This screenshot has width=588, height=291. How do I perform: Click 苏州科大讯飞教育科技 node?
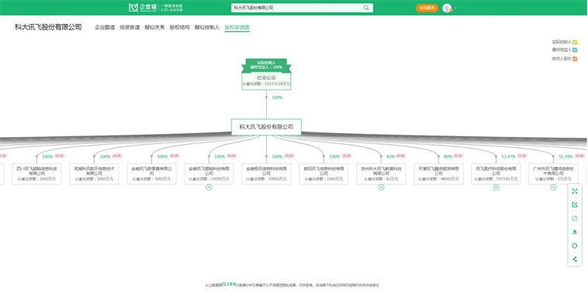coord(381,173)
